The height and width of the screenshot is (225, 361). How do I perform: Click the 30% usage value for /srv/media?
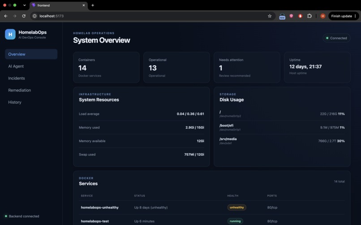point(341,141)
